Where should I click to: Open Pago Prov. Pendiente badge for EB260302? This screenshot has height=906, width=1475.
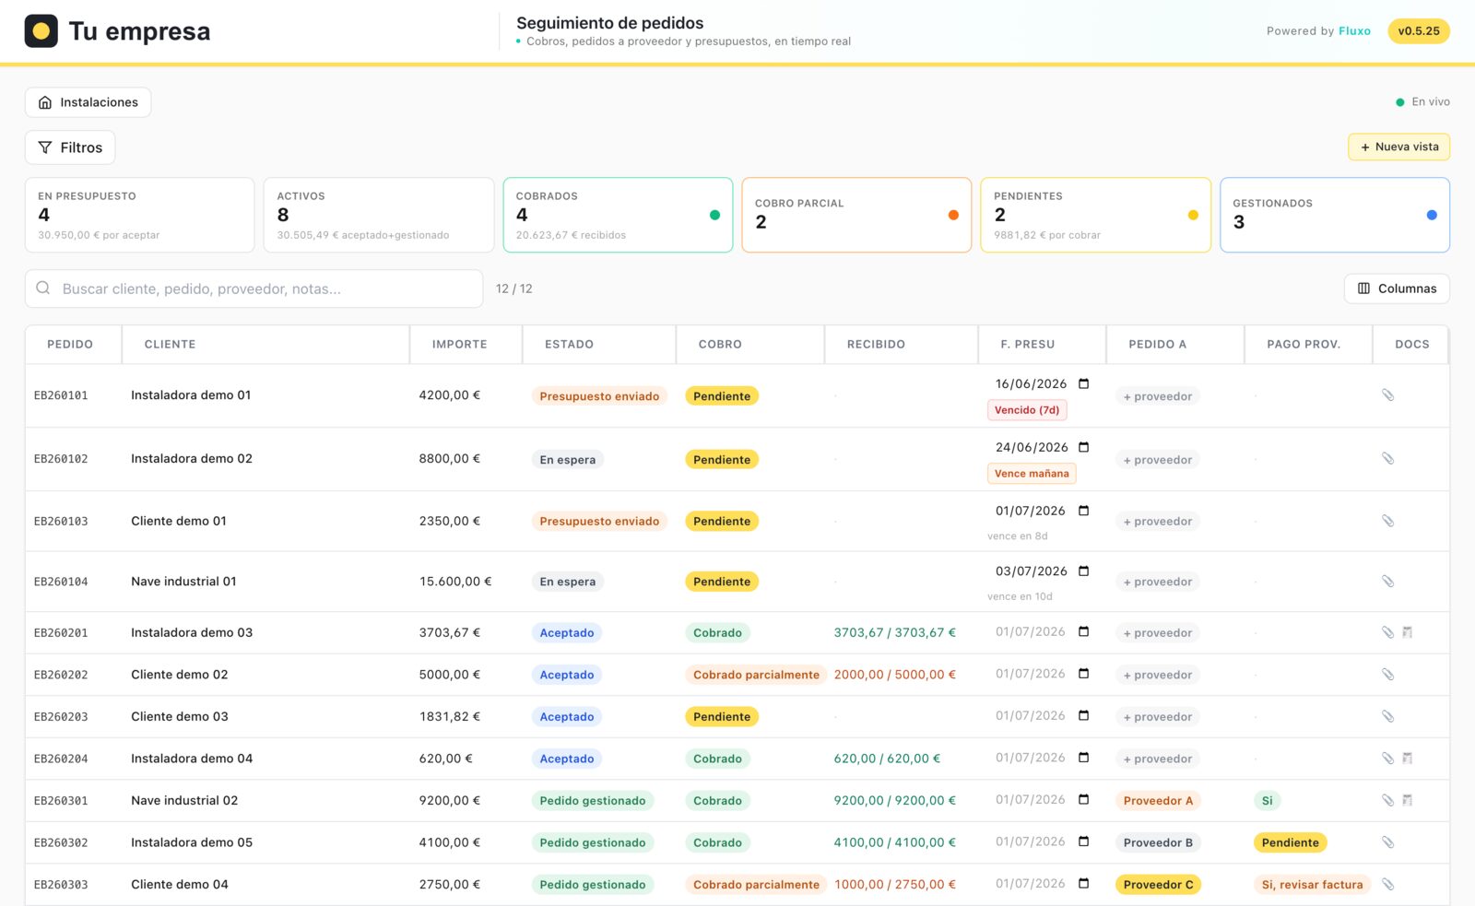click(x=1290, y=842)
